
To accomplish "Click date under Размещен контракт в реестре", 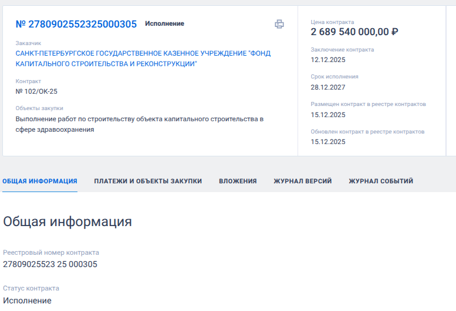I will coord(328,115).
